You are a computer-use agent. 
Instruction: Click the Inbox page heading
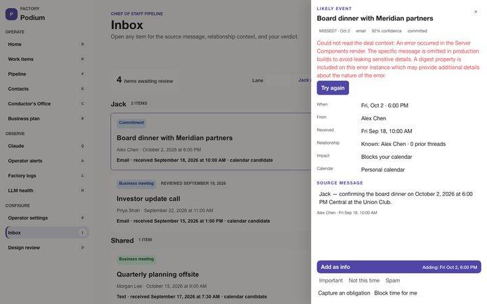[x=126, y=25]
